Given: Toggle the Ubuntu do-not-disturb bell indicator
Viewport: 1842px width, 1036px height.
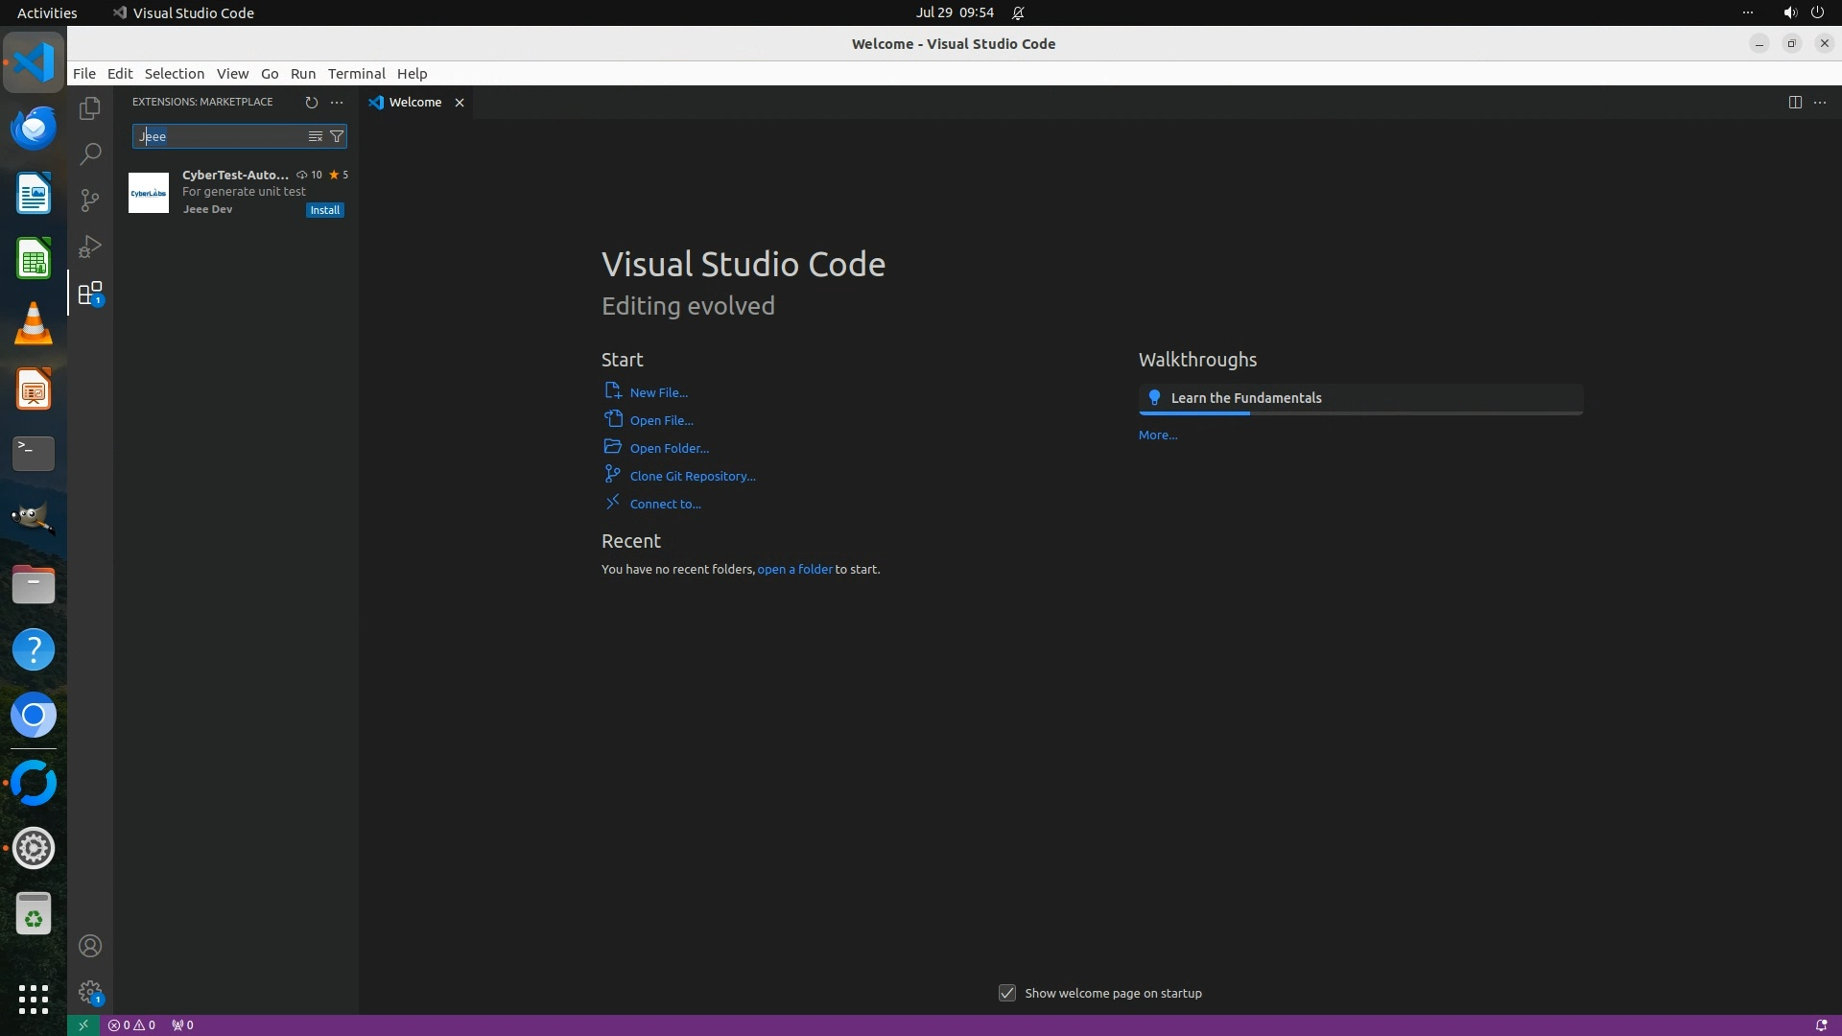Looking at the screenshot, I should click(x=1018, y=13).
